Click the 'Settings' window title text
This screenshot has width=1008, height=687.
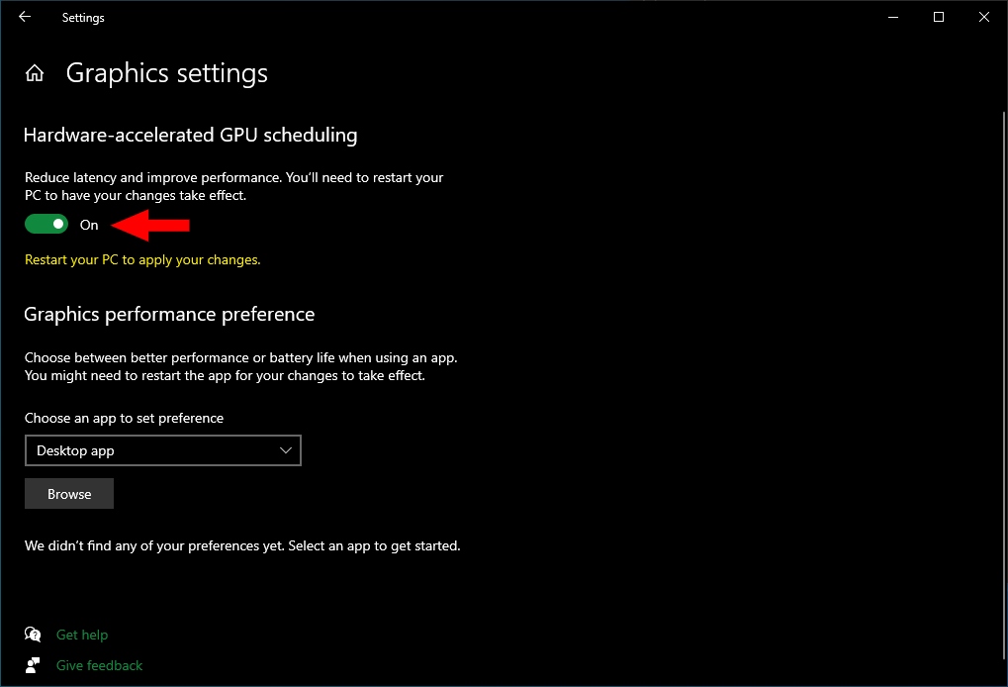83,18
